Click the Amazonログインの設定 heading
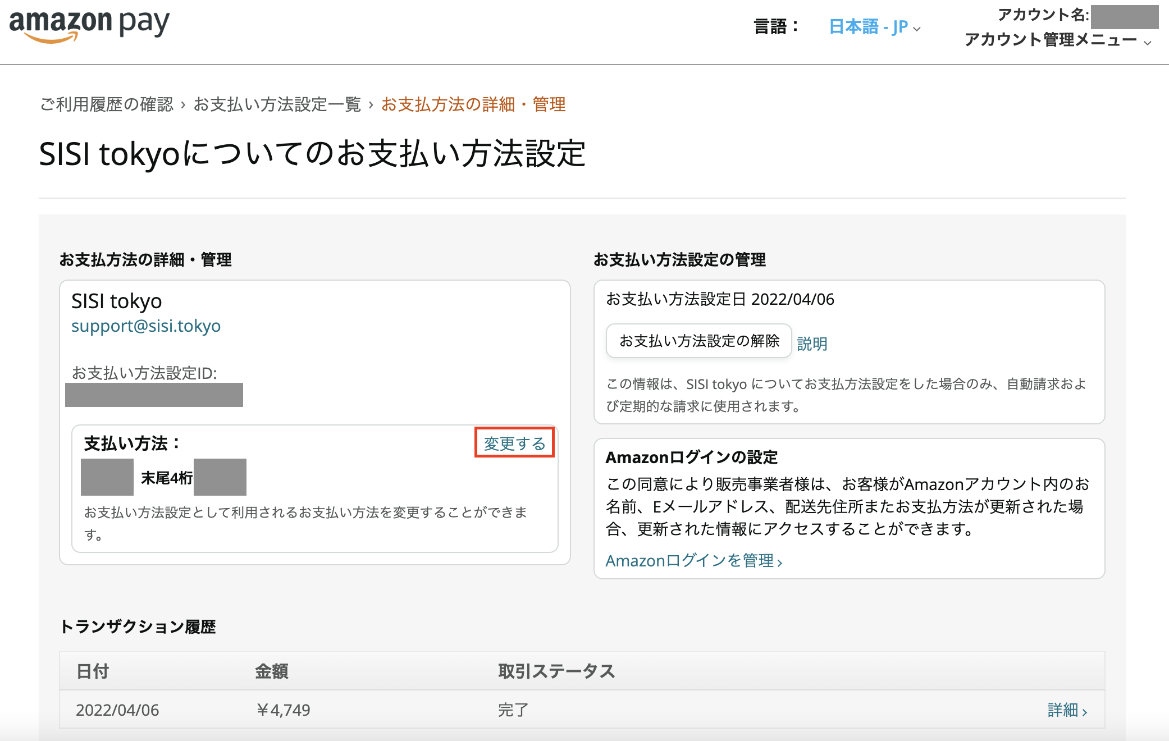The height and width of the screenshot is (741, 1169). coord(692,458)
